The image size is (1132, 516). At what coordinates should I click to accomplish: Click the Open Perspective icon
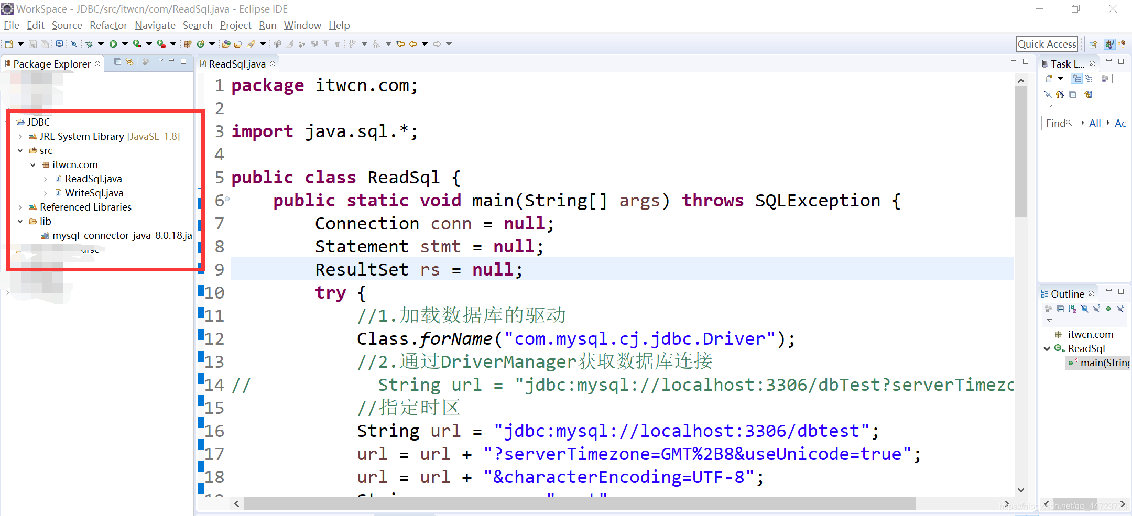pos(1093,45)
